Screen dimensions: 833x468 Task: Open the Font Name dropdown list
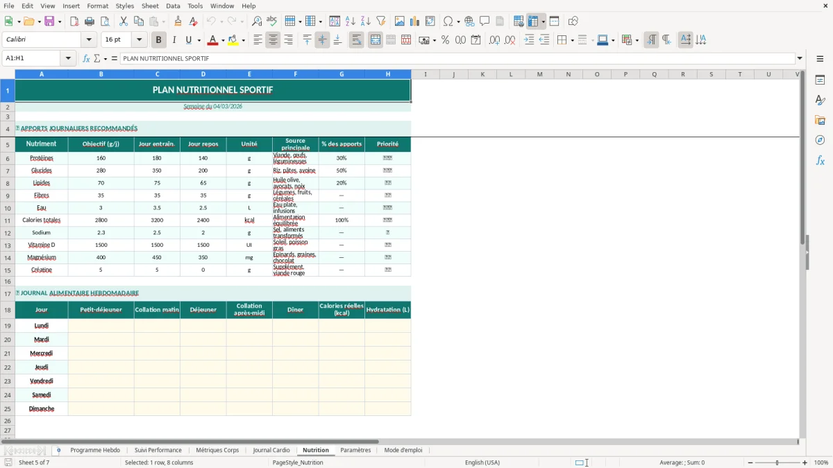(89, 40)
